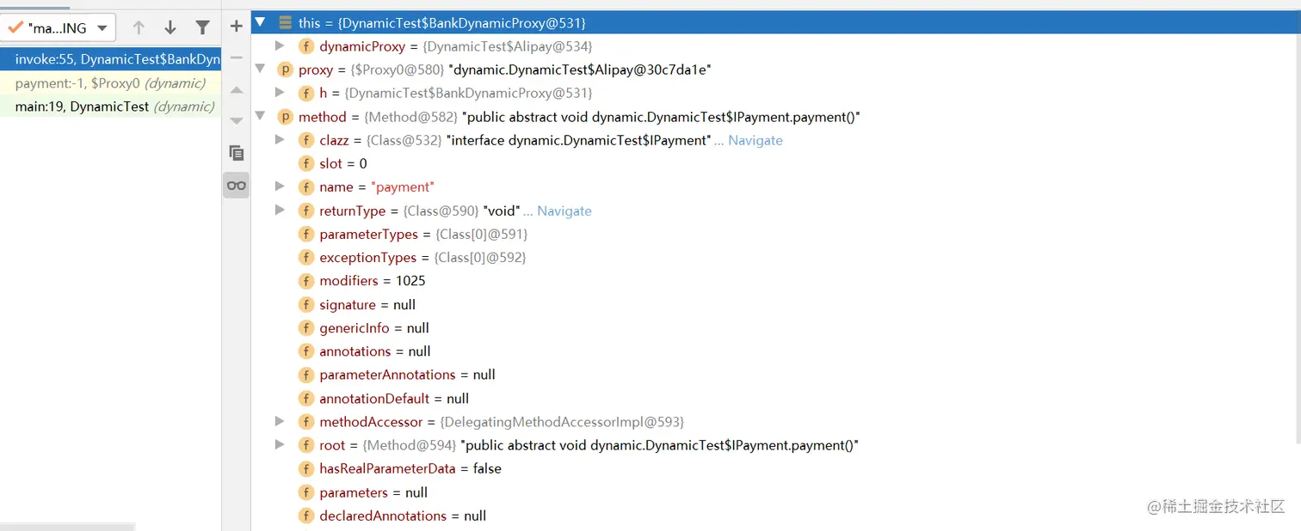Image resolution: width=1301 pixels, height=531 pixels.
Task: Select stack frame invoke:55, DynamicTest$BankDyn
Action: click(x=111, y=59)
